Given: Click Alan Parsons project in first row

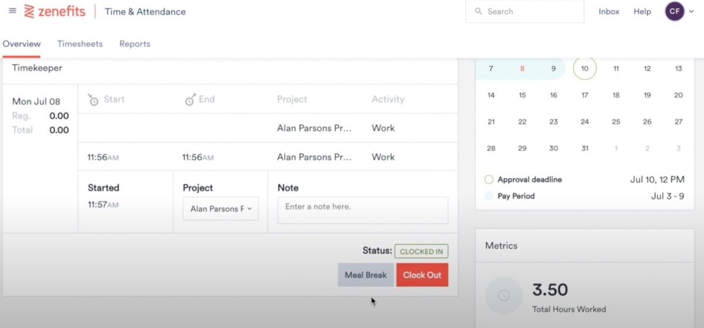Looking at the screenshot, I should pos(314,128).
